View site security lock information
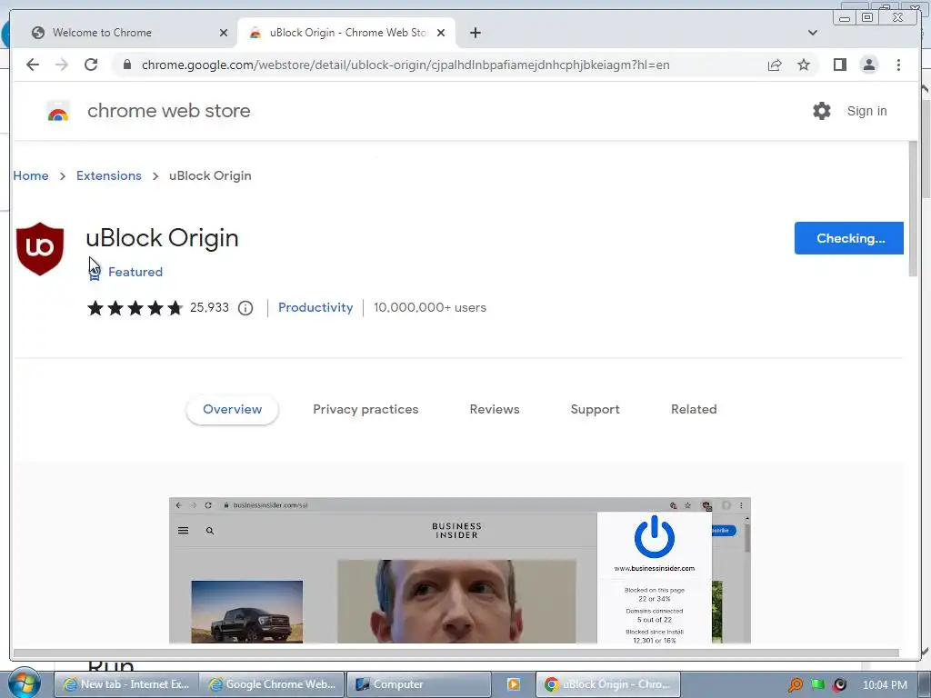 point(126,65)
